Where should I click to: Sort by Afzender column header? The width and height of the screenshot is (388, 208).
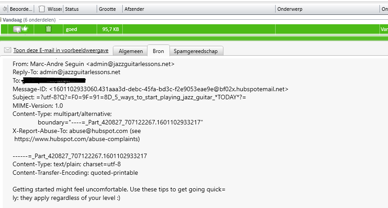[x=134, y=9]
